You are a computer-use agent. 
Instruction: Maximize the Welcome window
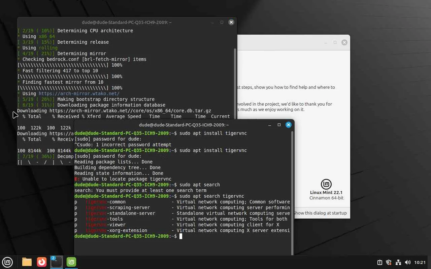335,42
